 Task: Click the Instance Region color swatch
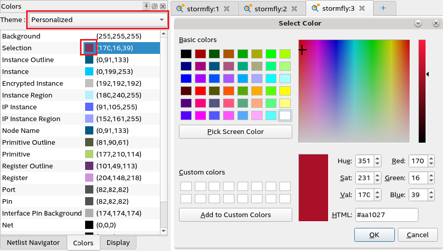(x=89, y=95)
